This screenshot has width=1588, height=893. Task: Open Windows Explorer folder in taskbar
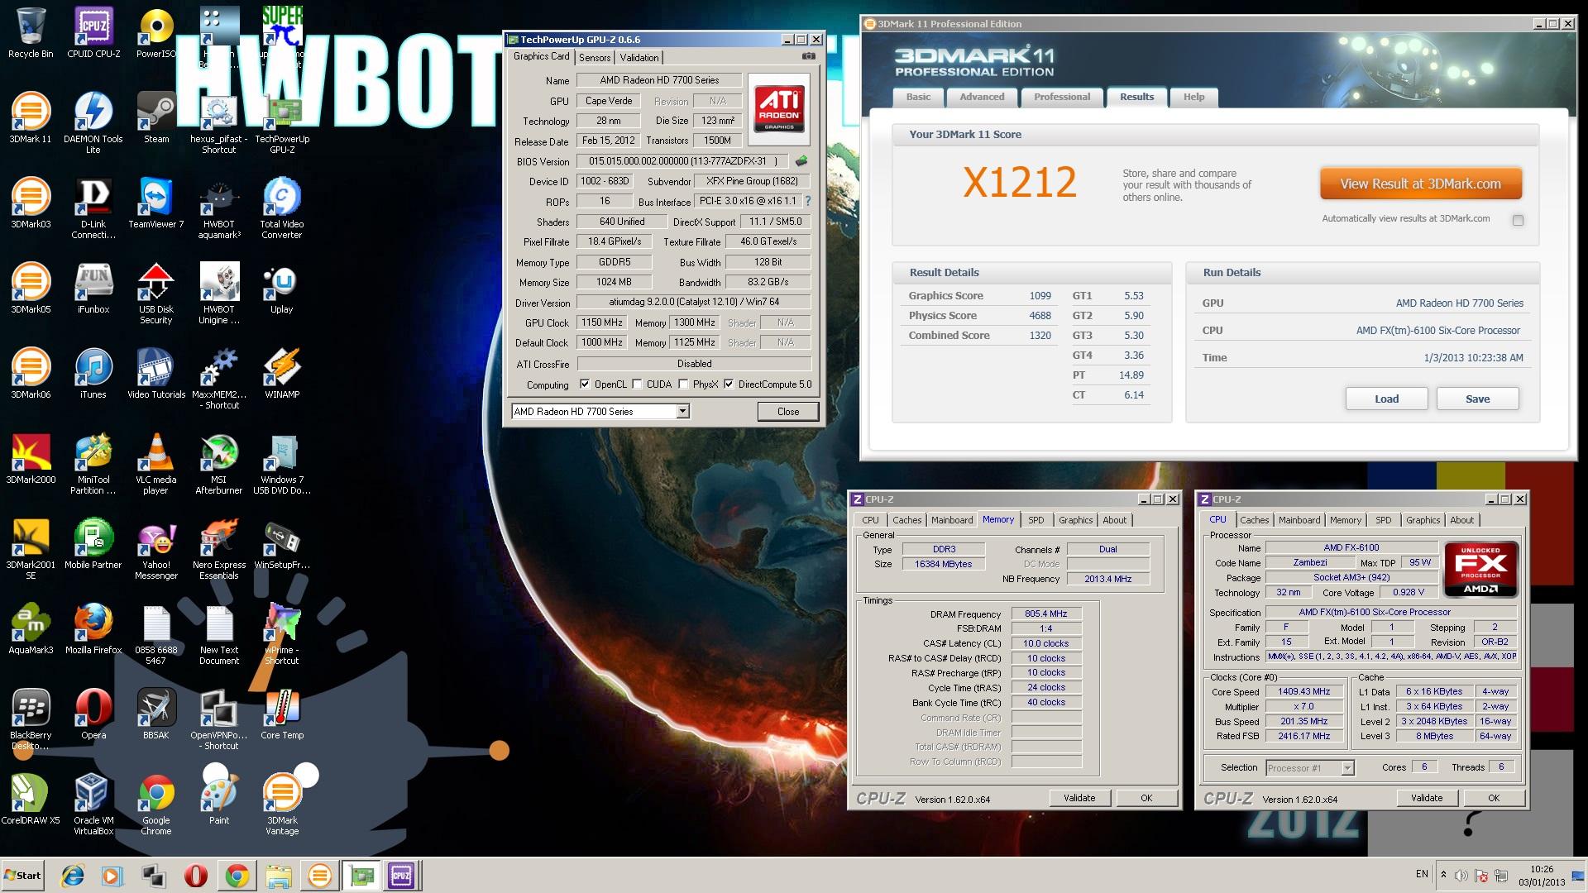pyautogui.click(x=279, y=875)
